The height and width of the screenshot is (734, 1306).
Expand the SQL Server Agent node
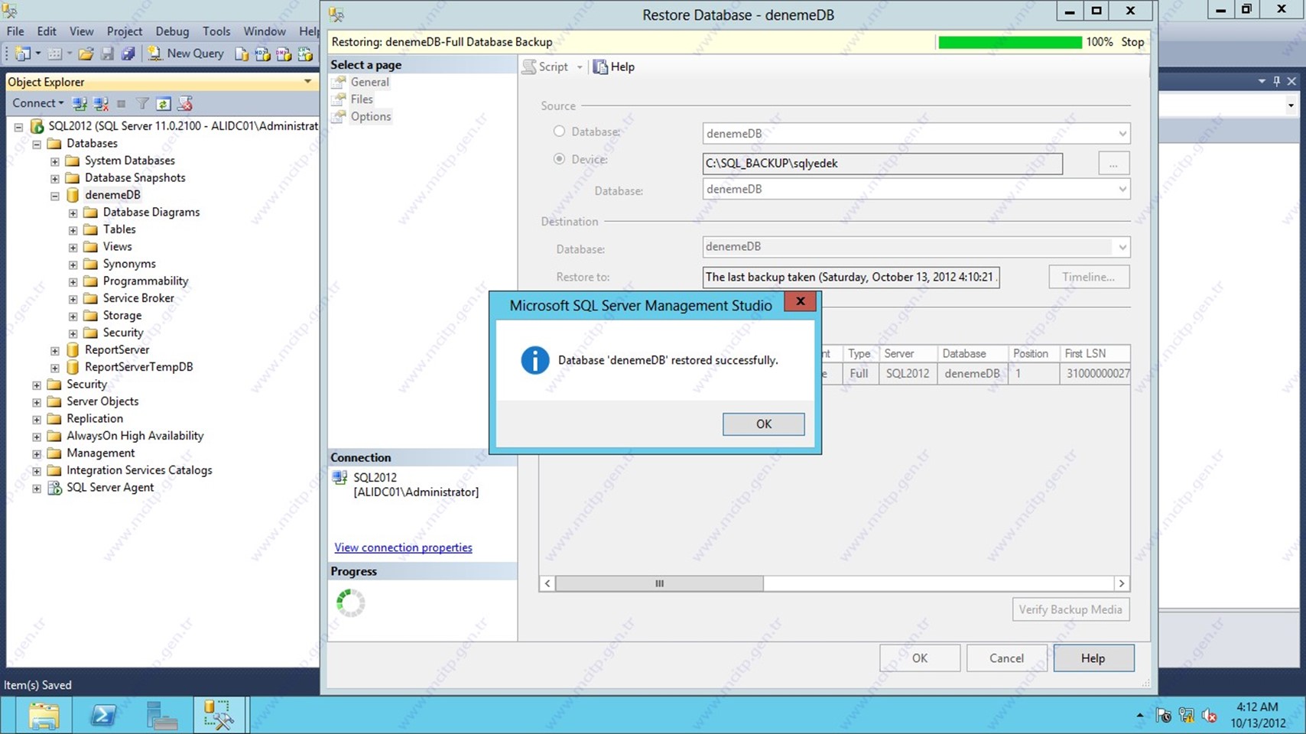37,489
